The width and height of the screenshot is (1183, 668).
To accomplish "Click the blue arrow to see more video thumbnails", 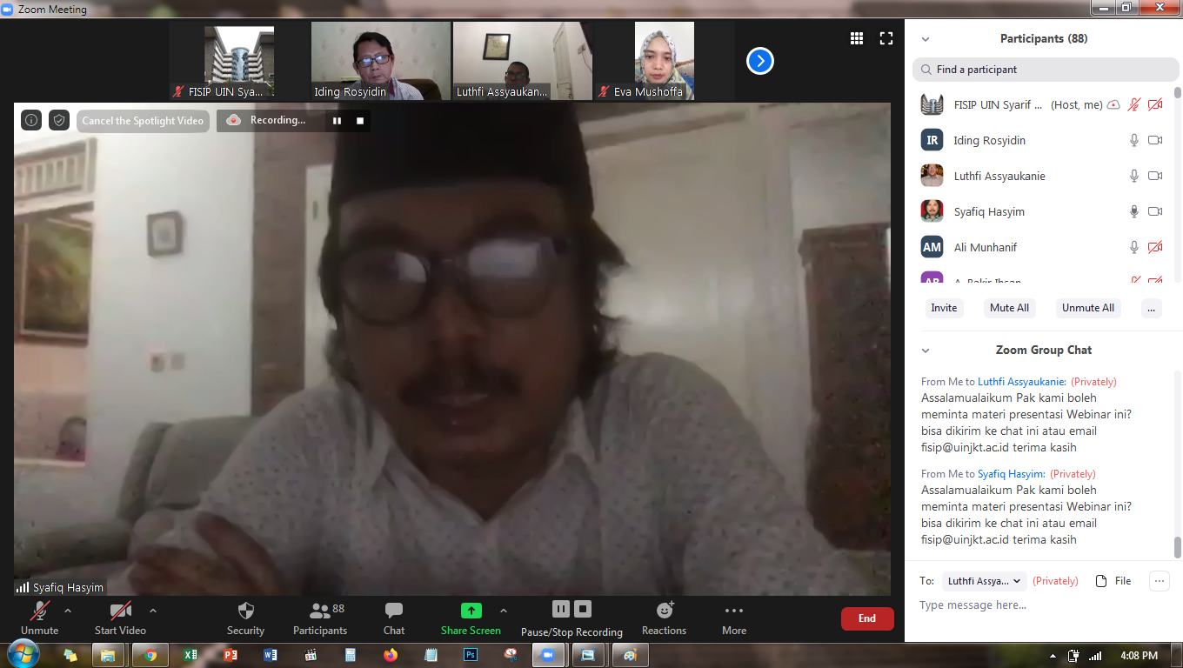I will (x=759, y=61).
